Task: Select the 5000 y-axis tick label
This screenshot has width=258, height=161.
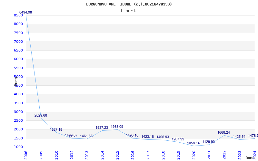Action: click(x=18, y=77)
